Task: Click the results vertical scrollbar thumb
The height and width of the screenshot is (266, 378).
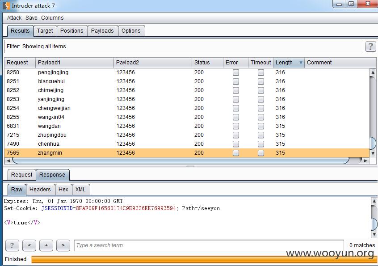Action: (373, 143)
